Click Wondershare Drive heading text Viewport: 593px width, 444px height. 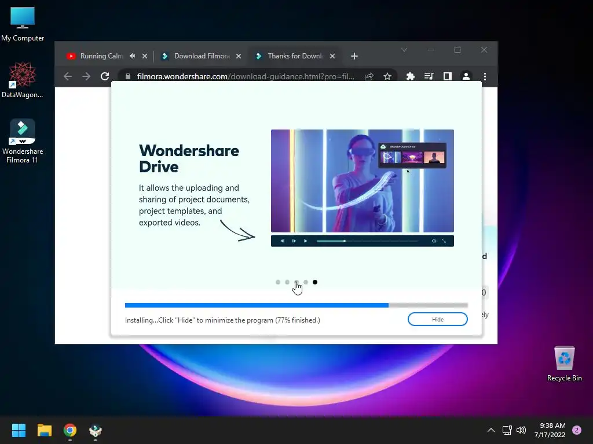189,158
